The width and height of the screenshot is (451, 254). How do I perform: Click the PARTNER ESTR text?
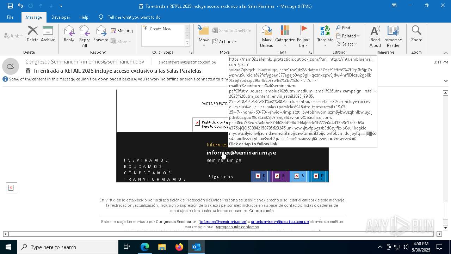[215, 104]
